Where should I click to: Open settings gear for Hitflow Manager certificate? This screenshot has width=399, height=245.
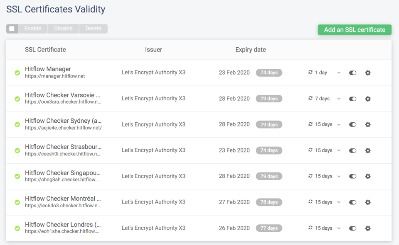pyautogui.click(x=368, y=73)
